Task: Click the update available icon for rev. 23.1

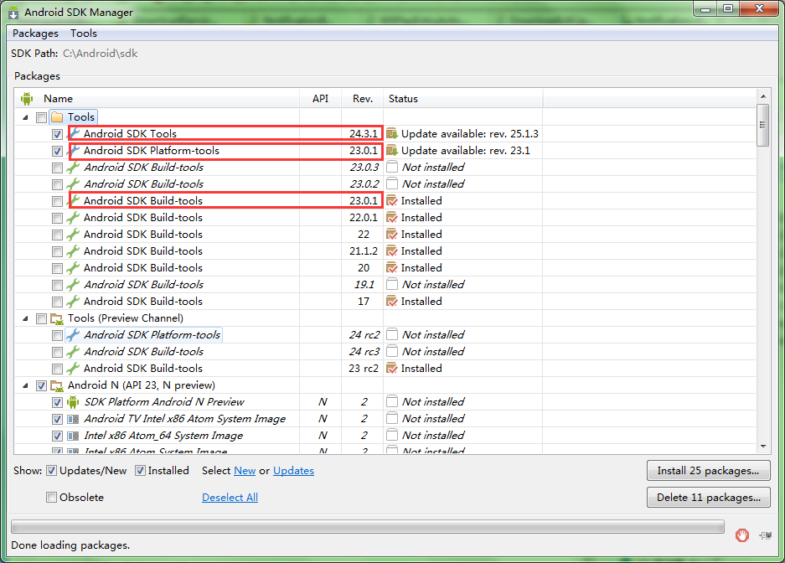Action: pyautogui.click(x=392, y=150)
